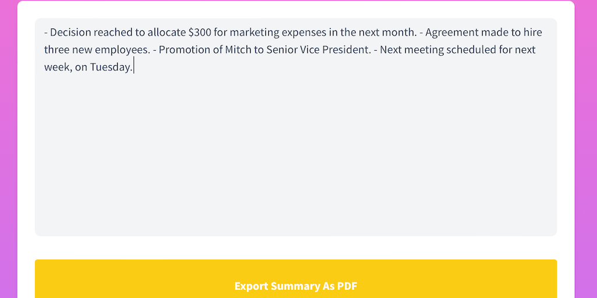Place cursor in "Senior Vice President"
The height and width of the screenshot is (298, 597).
318,50
